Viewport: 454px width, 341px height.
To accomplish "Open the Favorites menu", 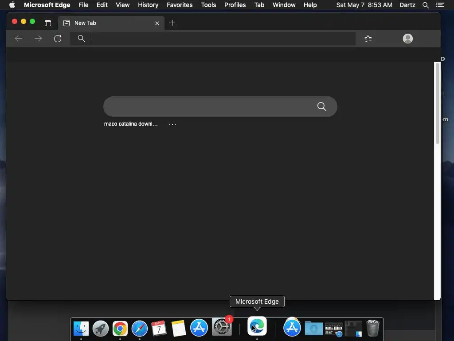I will point(180,5).
